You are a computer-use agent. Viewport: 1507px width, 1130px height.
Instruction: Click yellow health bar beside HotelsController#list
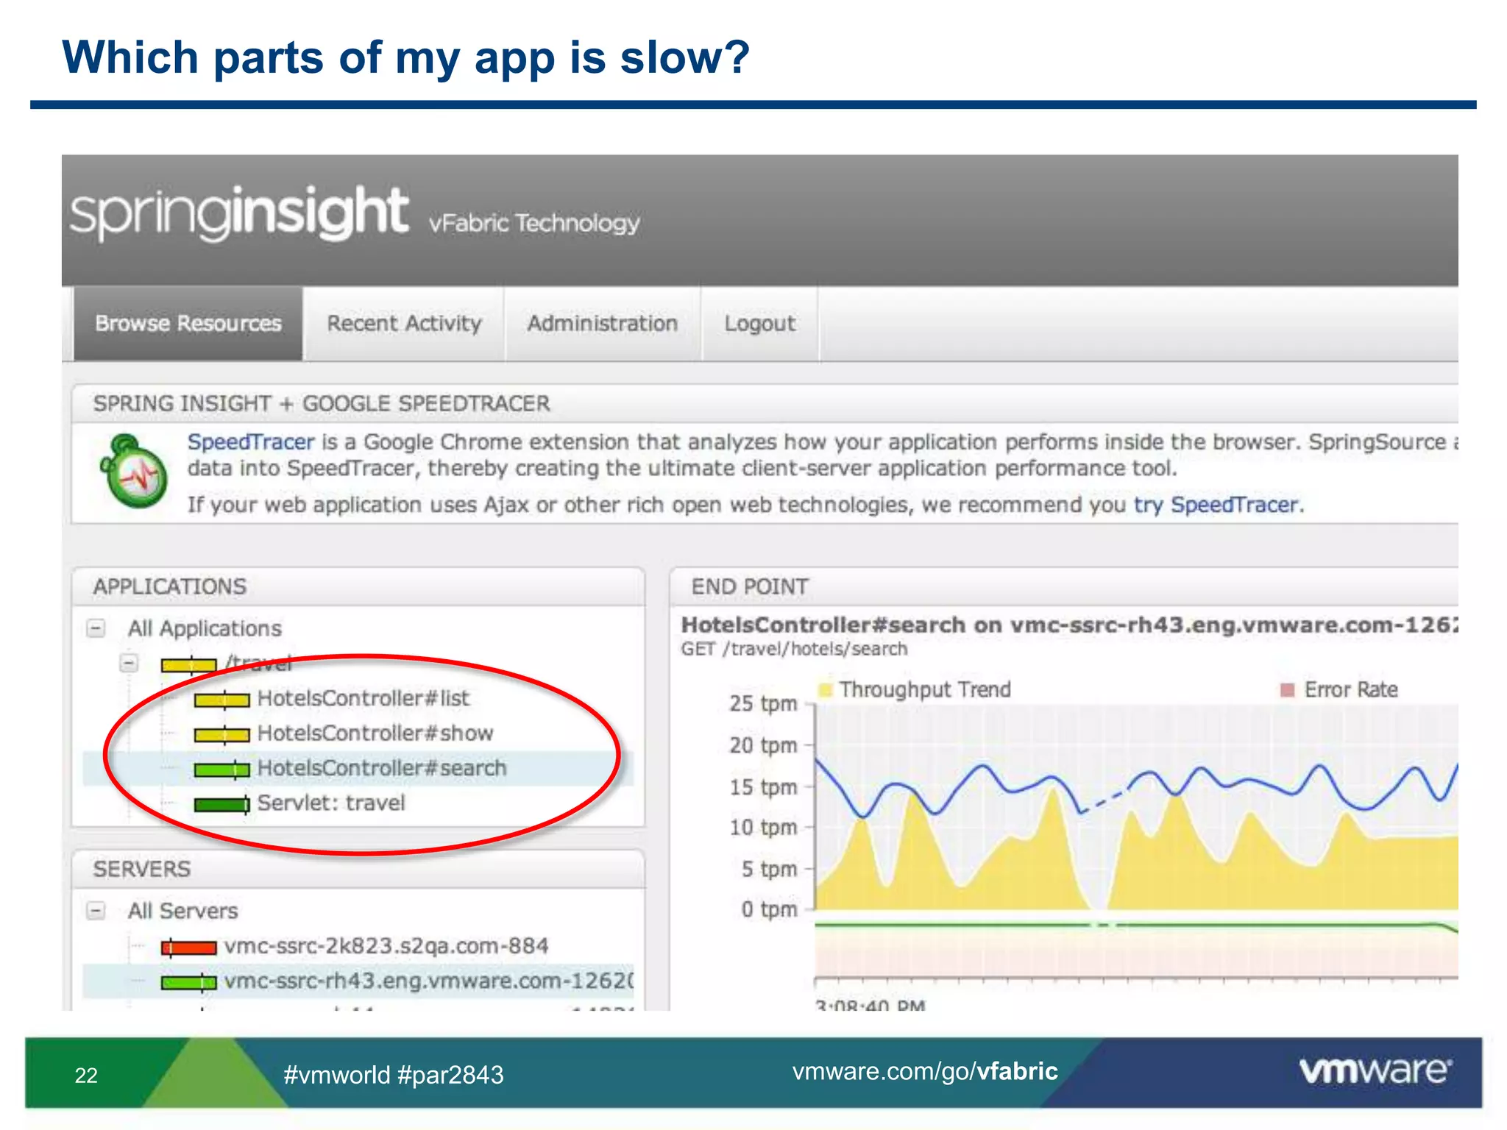point(222,699)
